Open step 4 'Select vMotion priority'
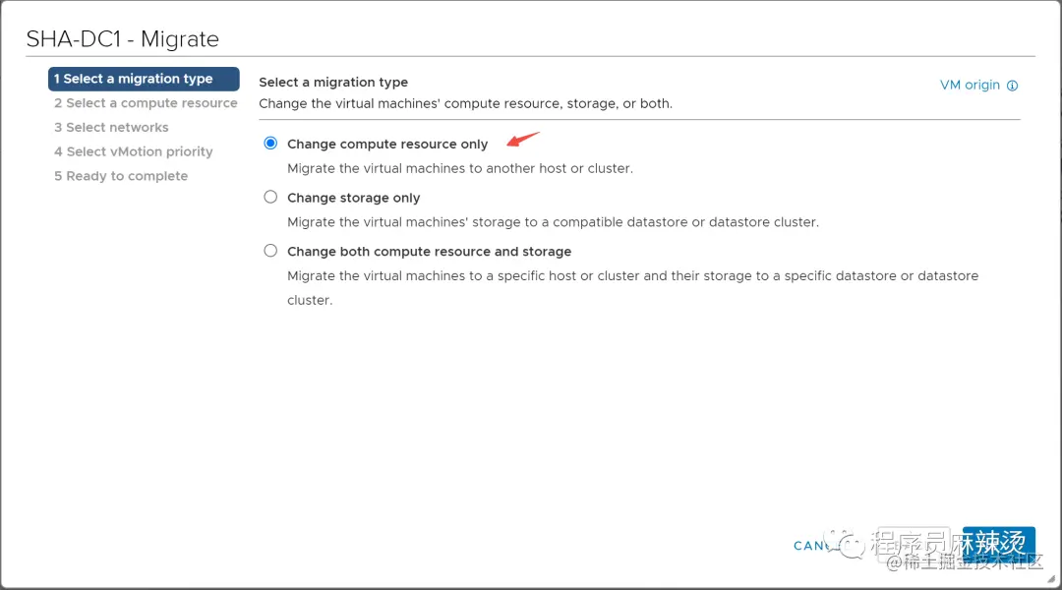 (133, 151)
